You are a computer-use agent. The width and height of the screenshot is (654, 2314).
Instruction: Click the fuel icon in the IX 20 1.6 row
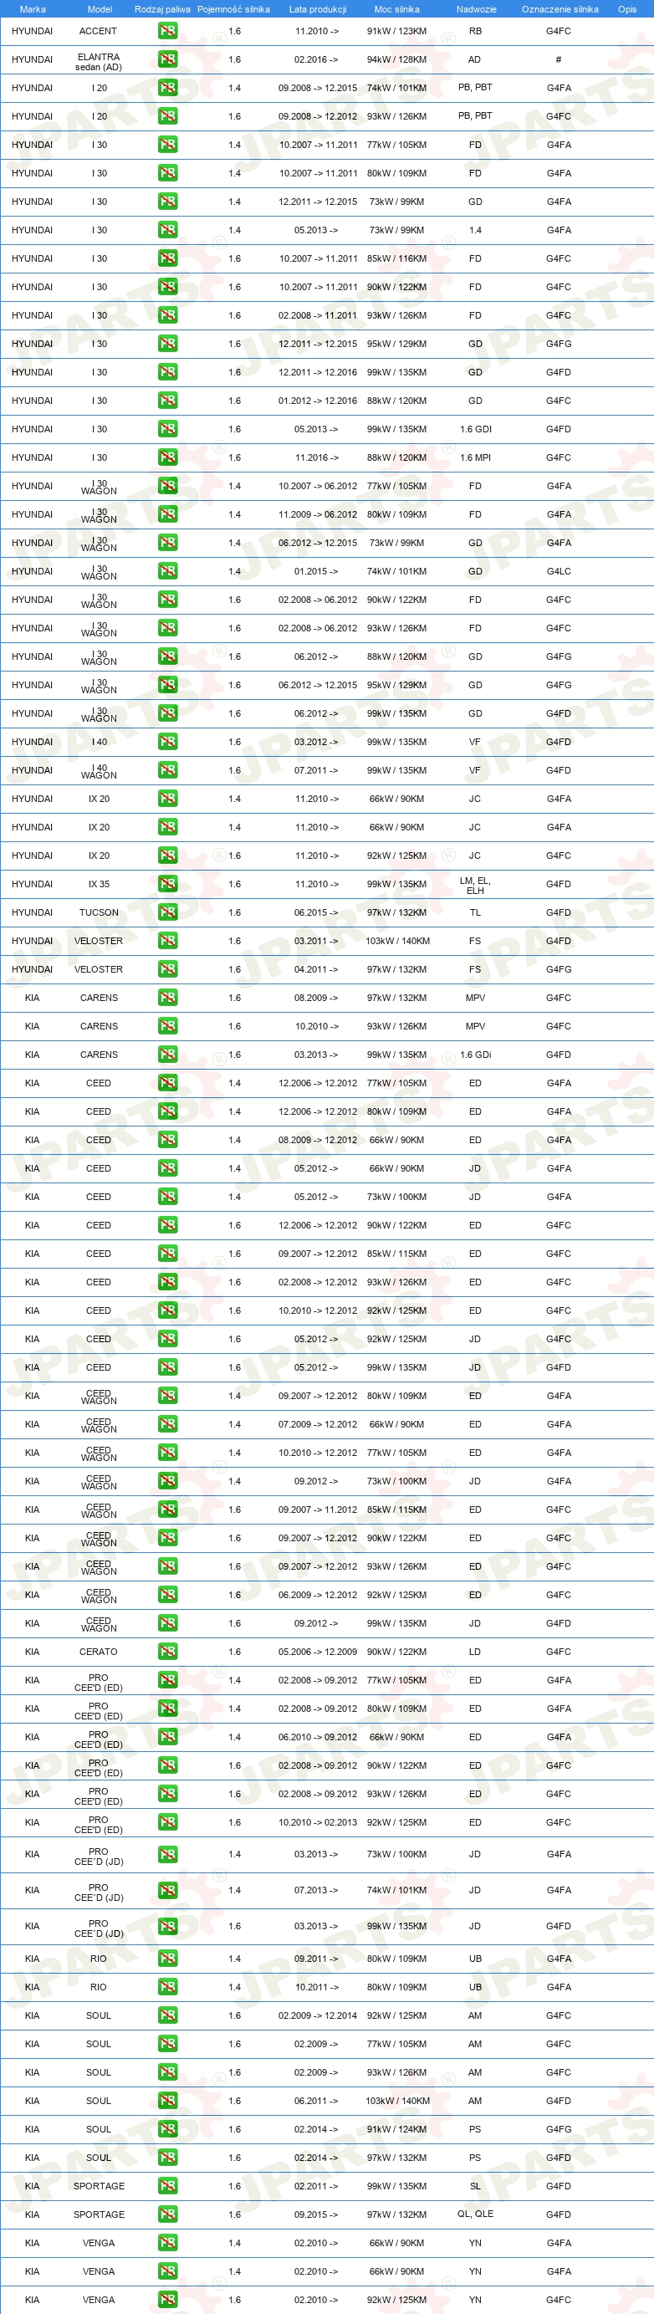click(x=167, y=856)
